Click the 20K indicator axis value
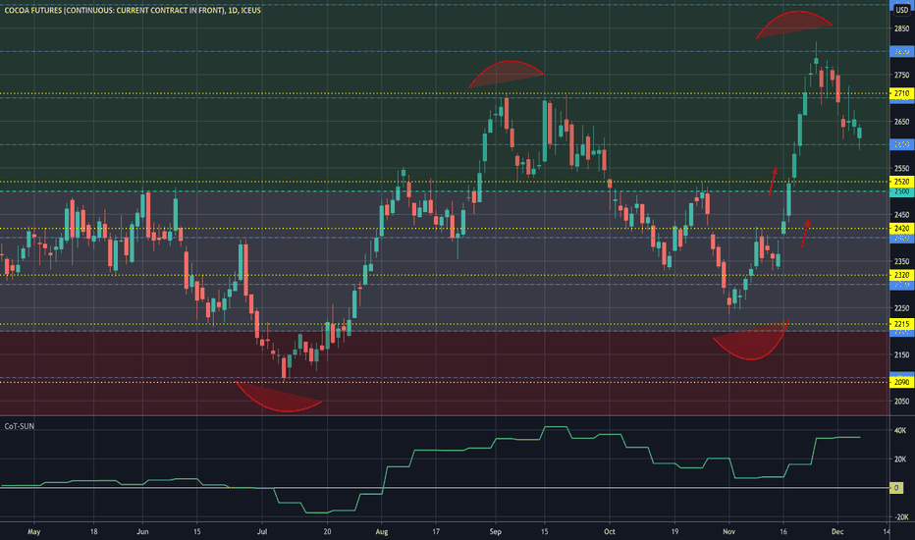This screenshot has width=915, height=540. coord(900,459)
